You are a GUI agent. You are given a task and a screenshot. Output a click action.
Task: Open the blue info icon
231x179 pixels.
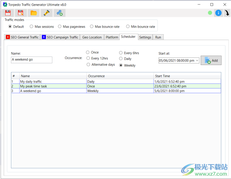click(x=218, y=13)
